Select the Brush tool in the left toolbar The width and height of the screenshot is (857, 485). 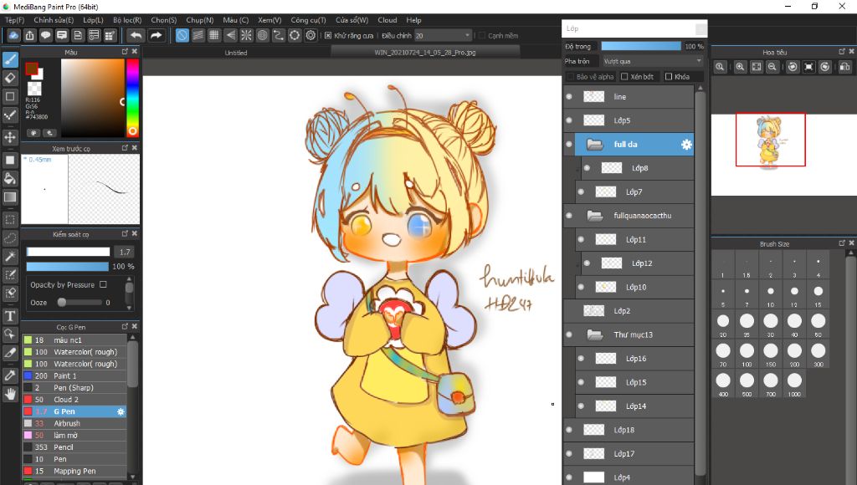[x=10, y=59]
